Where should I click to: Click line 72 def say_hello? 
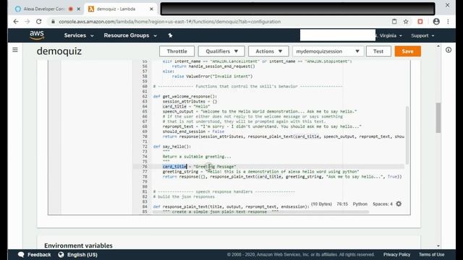[172, 147]
